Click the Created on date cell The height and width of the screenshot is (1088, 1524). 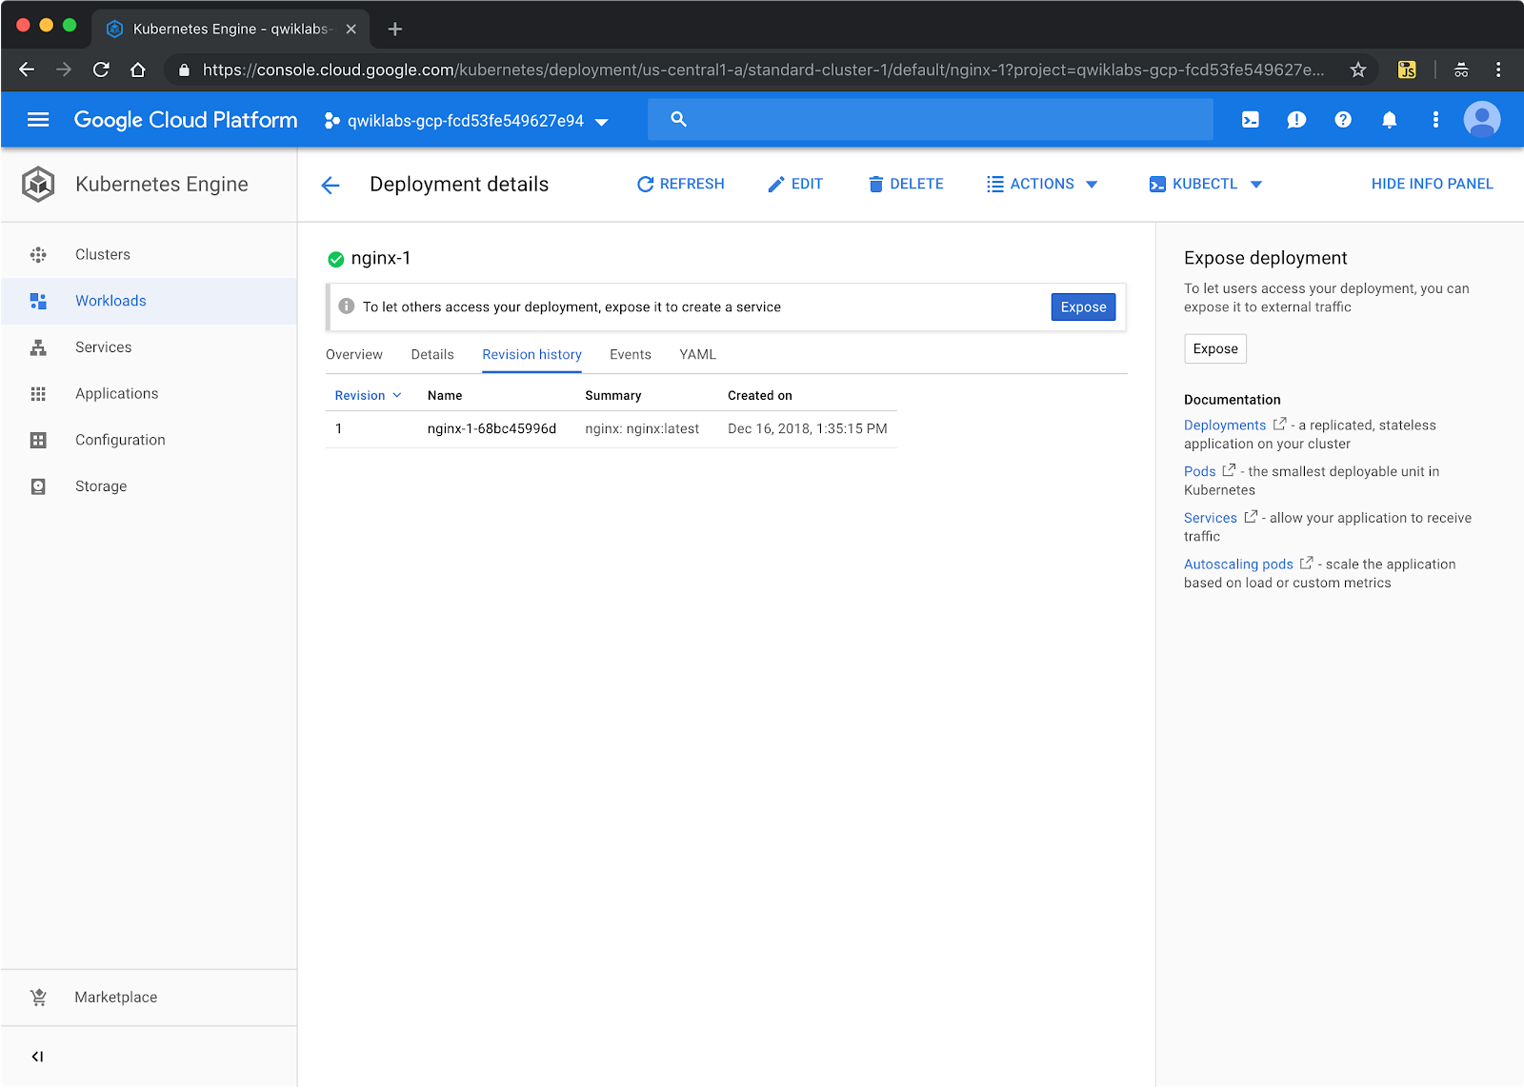click(807, 429)
